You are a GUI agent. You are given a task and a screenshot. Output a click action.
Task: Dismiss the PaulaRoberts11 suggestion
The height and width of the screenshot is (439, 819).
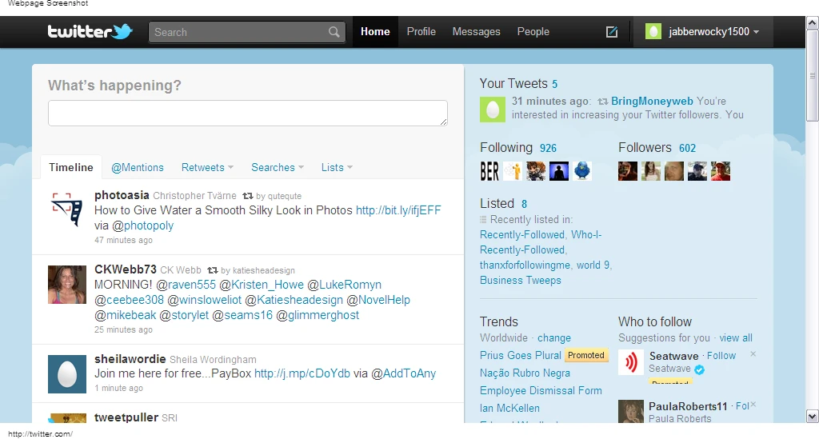tap(753, 405)
